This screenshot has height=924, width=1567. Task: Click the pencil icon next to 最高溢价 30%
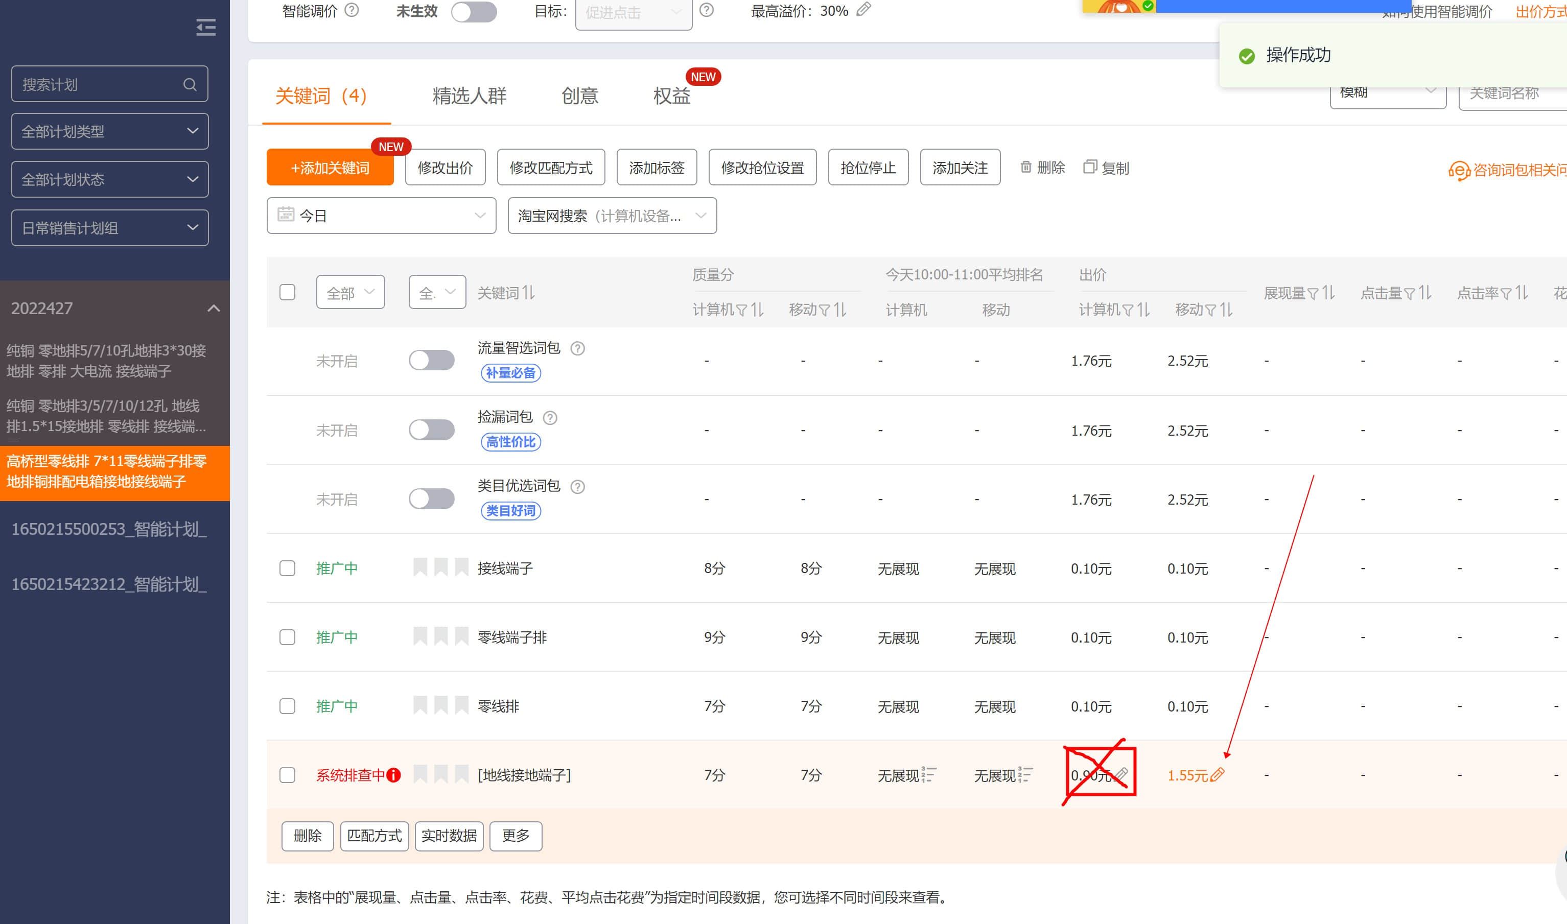coord(864,9)
